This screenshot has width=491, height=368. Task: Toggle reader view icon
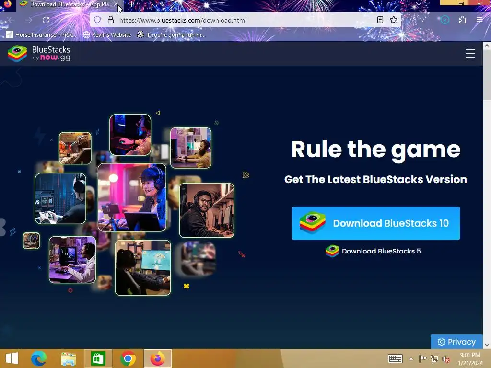click(380, 20)
